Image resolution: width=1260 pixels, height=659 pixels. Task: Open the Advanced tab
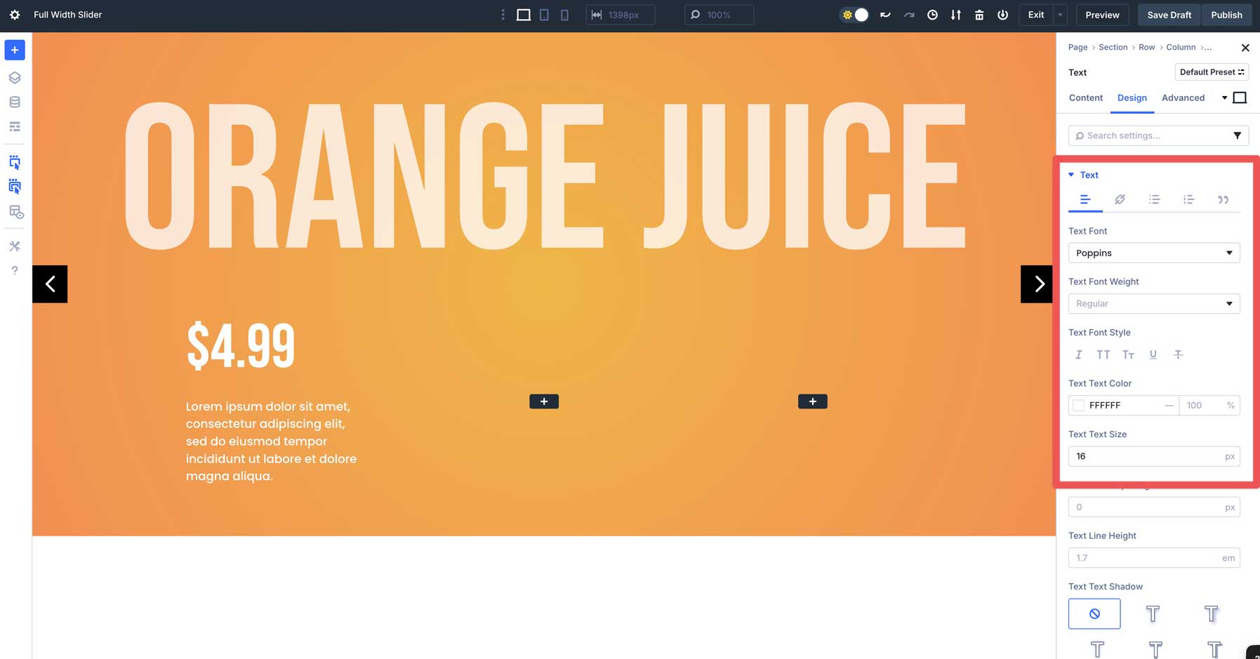(1183, 98)
